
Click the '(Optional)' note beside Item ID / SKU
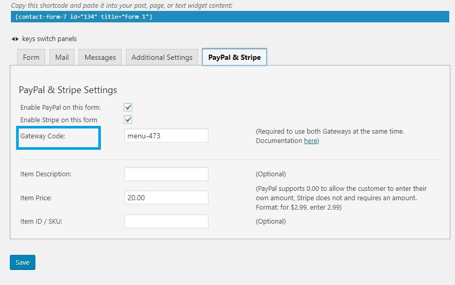pos(271,222)
